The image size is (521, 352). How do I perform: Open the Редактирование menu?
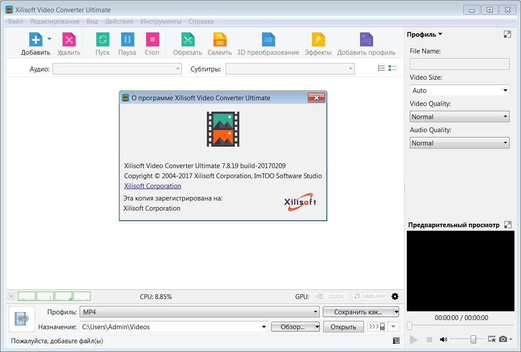click(x=55, y=21)
